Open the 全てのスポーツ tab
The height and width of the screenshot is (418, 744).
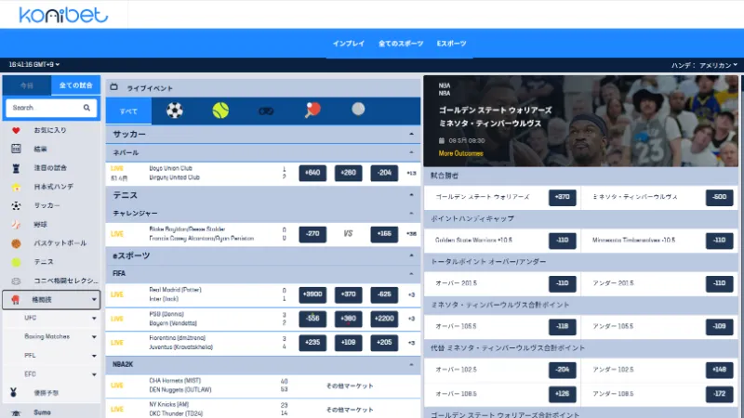(401, 44)
